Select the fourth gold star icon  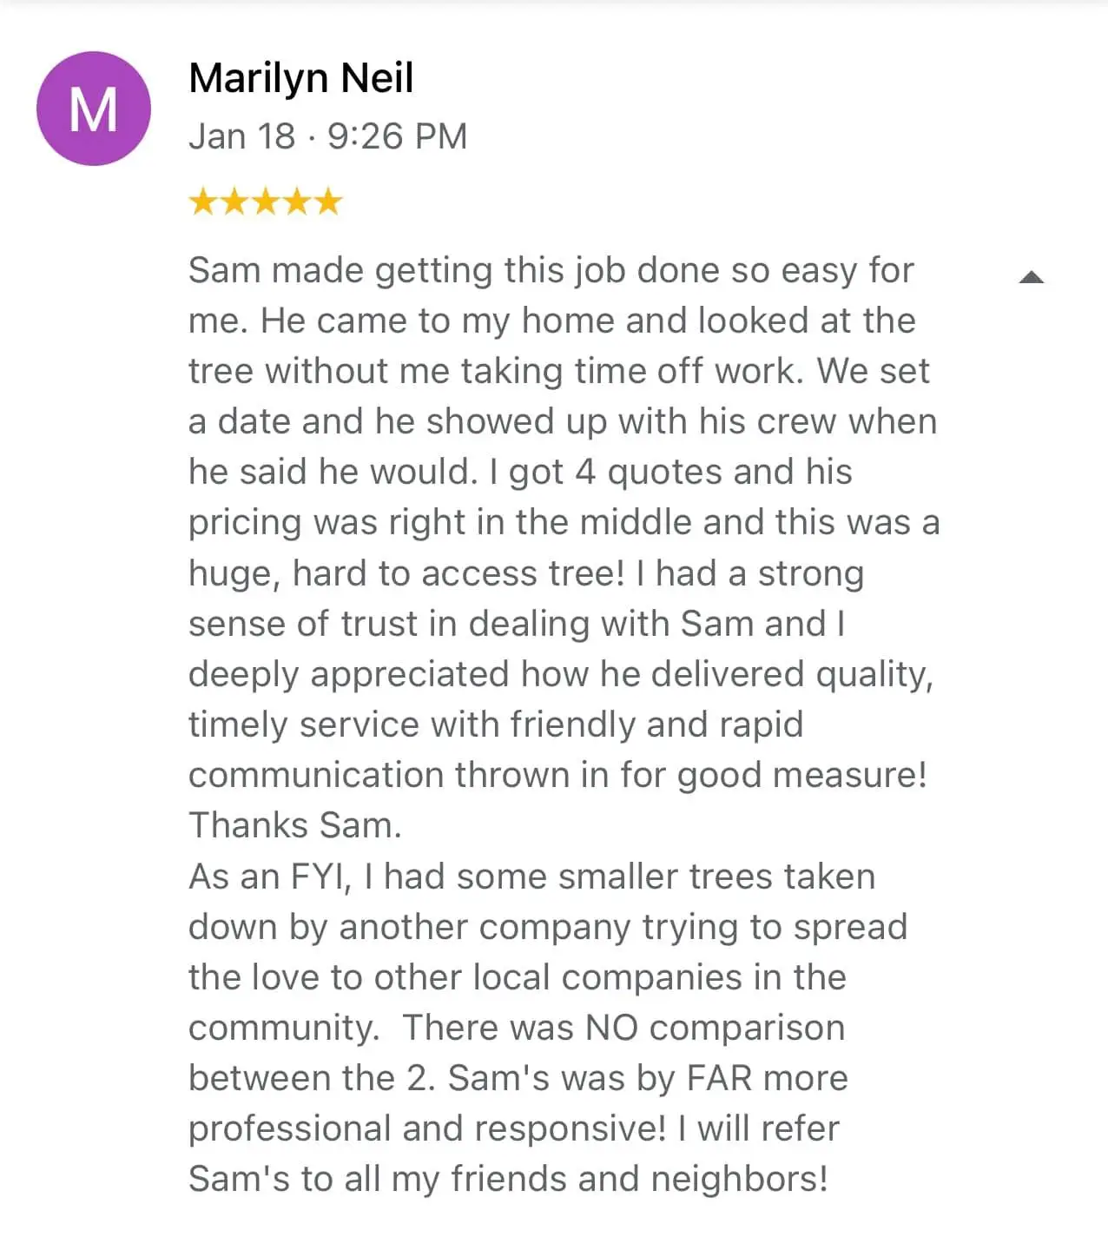point(295,202)
